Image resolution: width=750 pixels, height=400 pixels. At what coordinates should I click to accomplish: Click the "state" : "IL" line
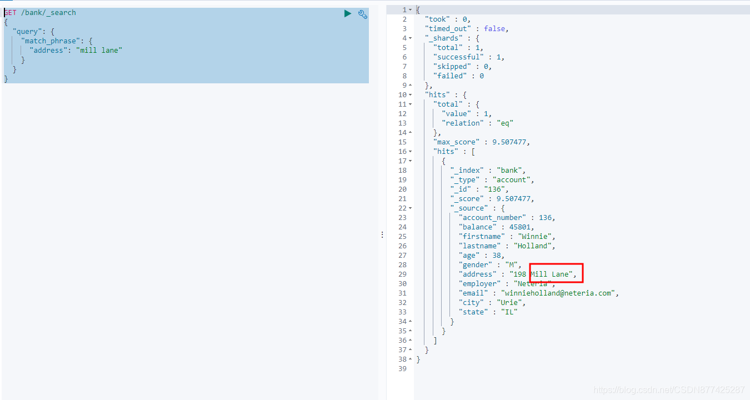tap(488, 312)
